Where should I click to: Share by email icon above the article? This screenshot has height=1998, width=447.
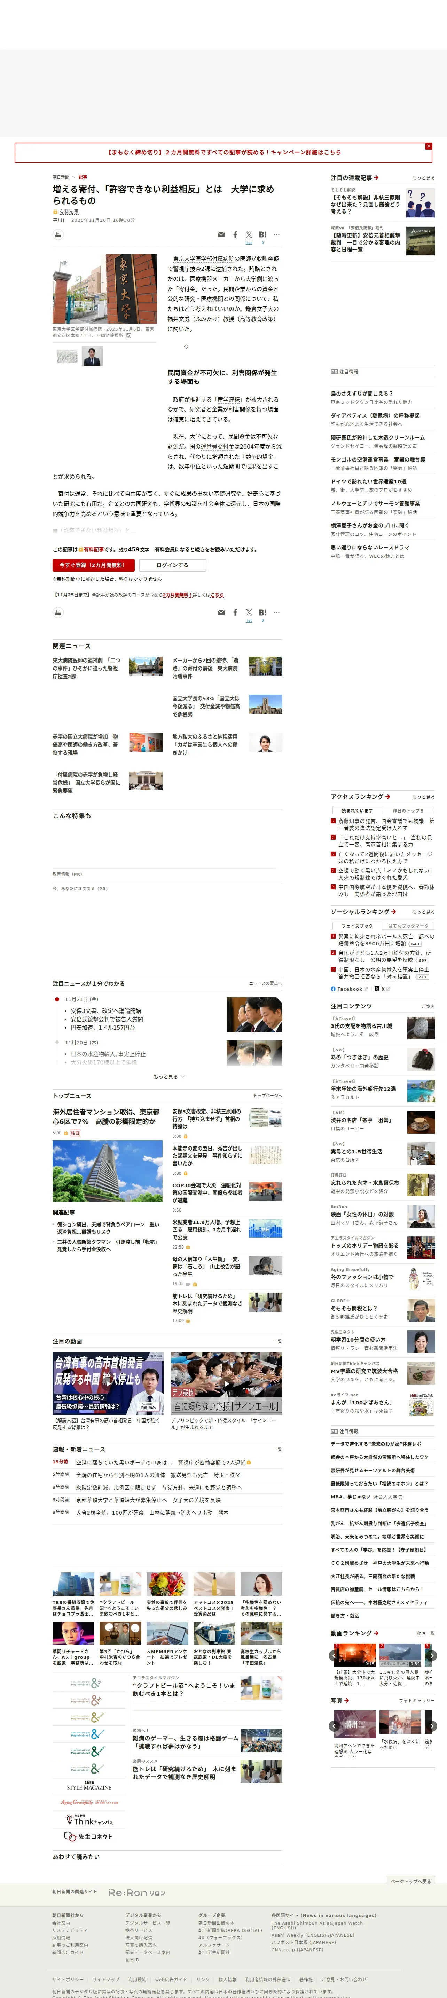tap(221, 235)
